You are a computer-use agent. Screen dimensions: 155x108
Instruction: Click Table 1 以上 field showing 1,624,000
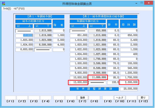tap(24, 45)
